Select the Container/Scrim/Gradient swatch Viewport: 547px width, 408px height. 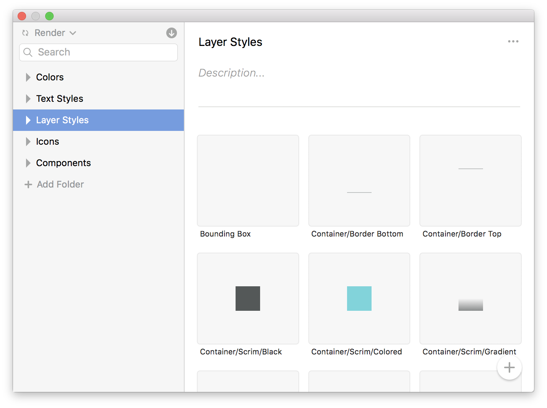click(471, 305)
